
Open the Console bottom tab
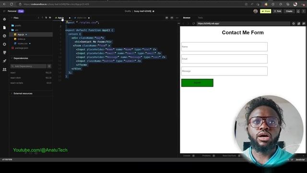pyautogui.click(x=187, y=156)
